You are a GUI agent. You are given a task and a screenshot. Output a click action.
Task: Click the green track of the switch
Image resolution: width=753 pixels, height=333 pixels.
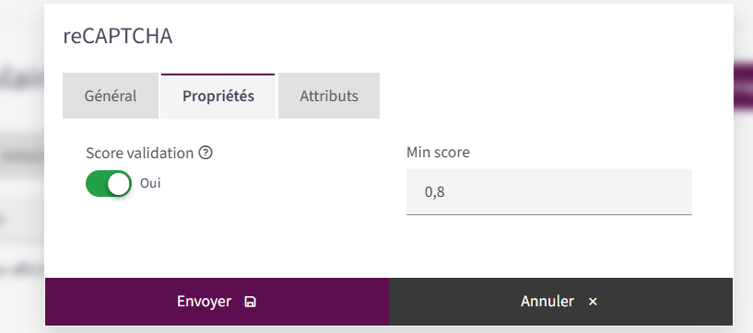click(97, 183)
